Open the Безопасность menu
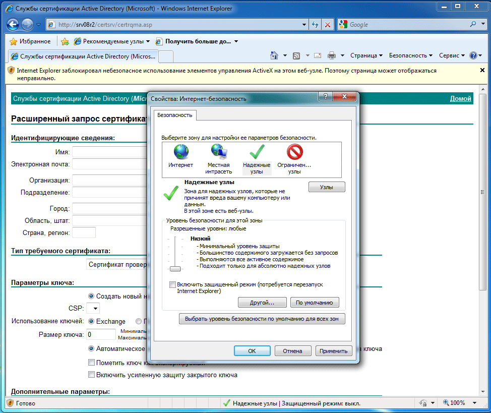491x413 pixels. coord(411,55)
